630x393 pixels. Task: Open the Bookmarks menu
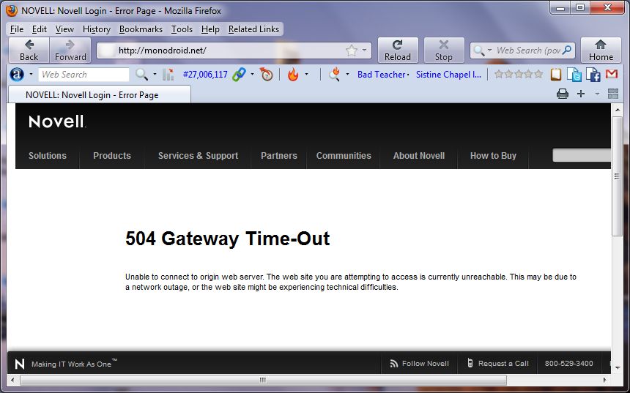141,29
